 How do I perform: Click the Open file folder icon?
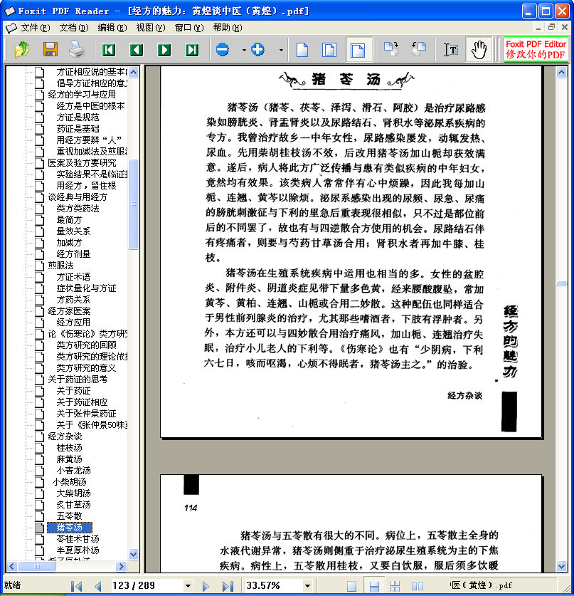22,50
